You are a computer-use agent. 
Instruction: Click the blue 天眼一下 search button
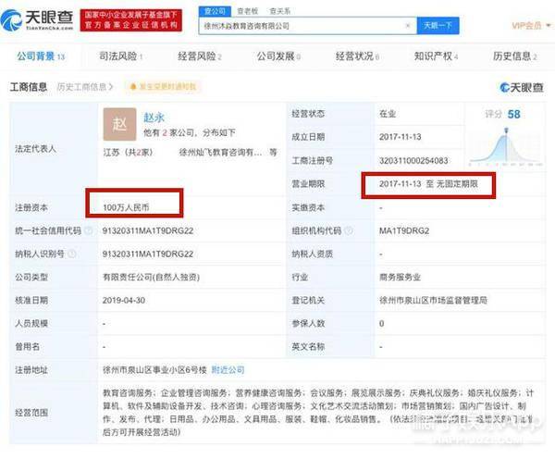point(438,26)
